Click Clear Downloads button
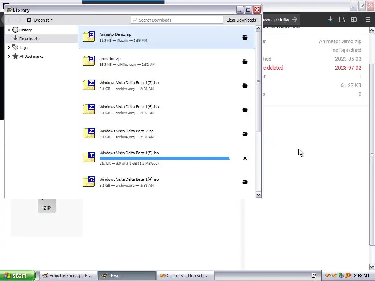 241,20
